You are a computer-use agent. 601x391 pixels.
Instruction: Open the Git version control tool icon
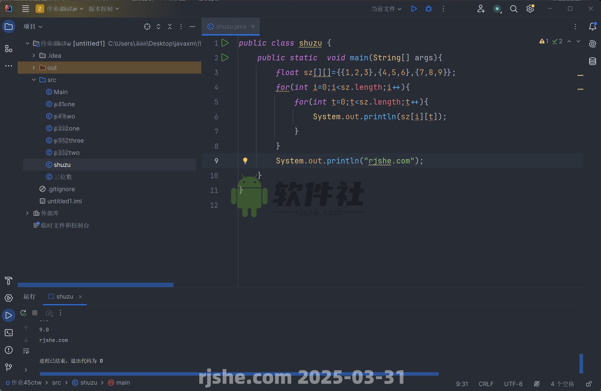click(9, 367)
